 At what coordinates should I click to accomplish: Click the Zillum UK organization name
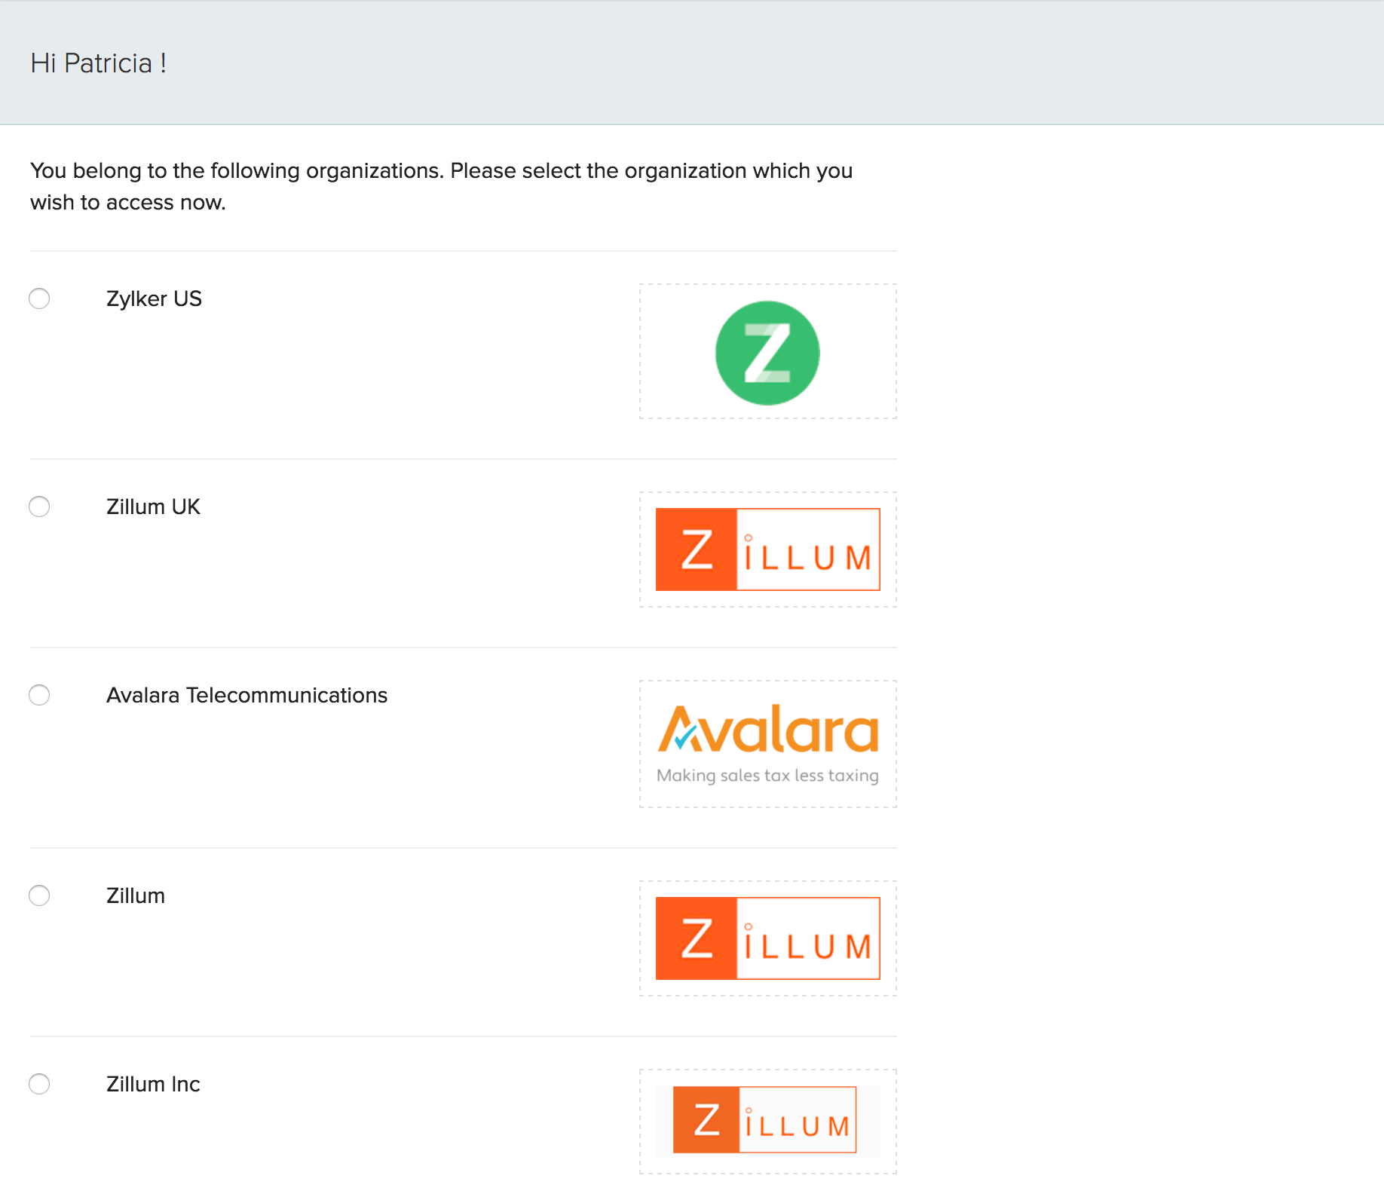point(153,507)
